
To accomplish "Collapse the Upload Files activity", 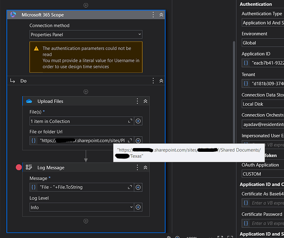I will coord(145,101).
